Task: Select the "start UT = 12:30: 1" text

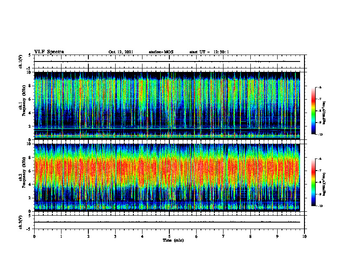Action: pyautogui.click(x=209, y=52)
